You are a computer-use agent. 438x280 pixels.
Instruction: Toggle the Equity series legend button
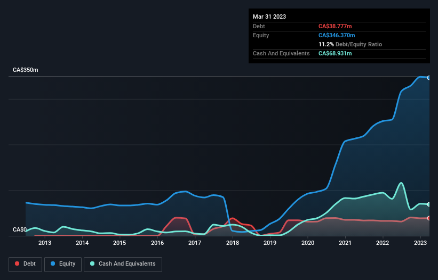tap(63, 264)
